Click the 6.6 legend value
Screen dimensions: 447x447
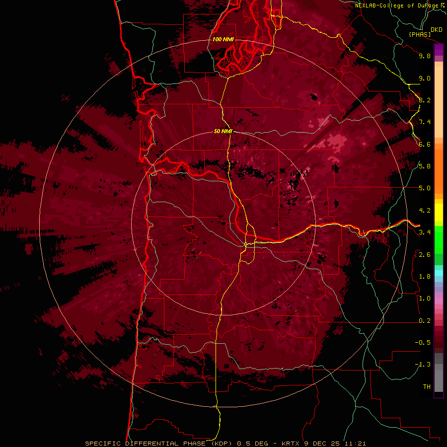(x=425, y=144)
